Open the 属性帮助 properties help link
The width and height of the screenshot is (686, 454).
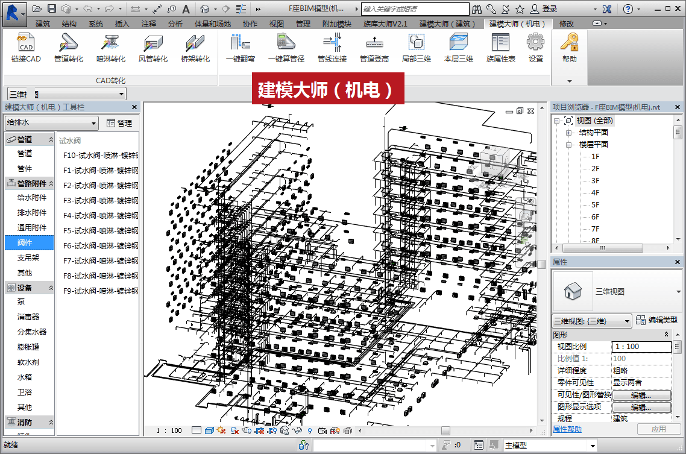coord(567,429)
